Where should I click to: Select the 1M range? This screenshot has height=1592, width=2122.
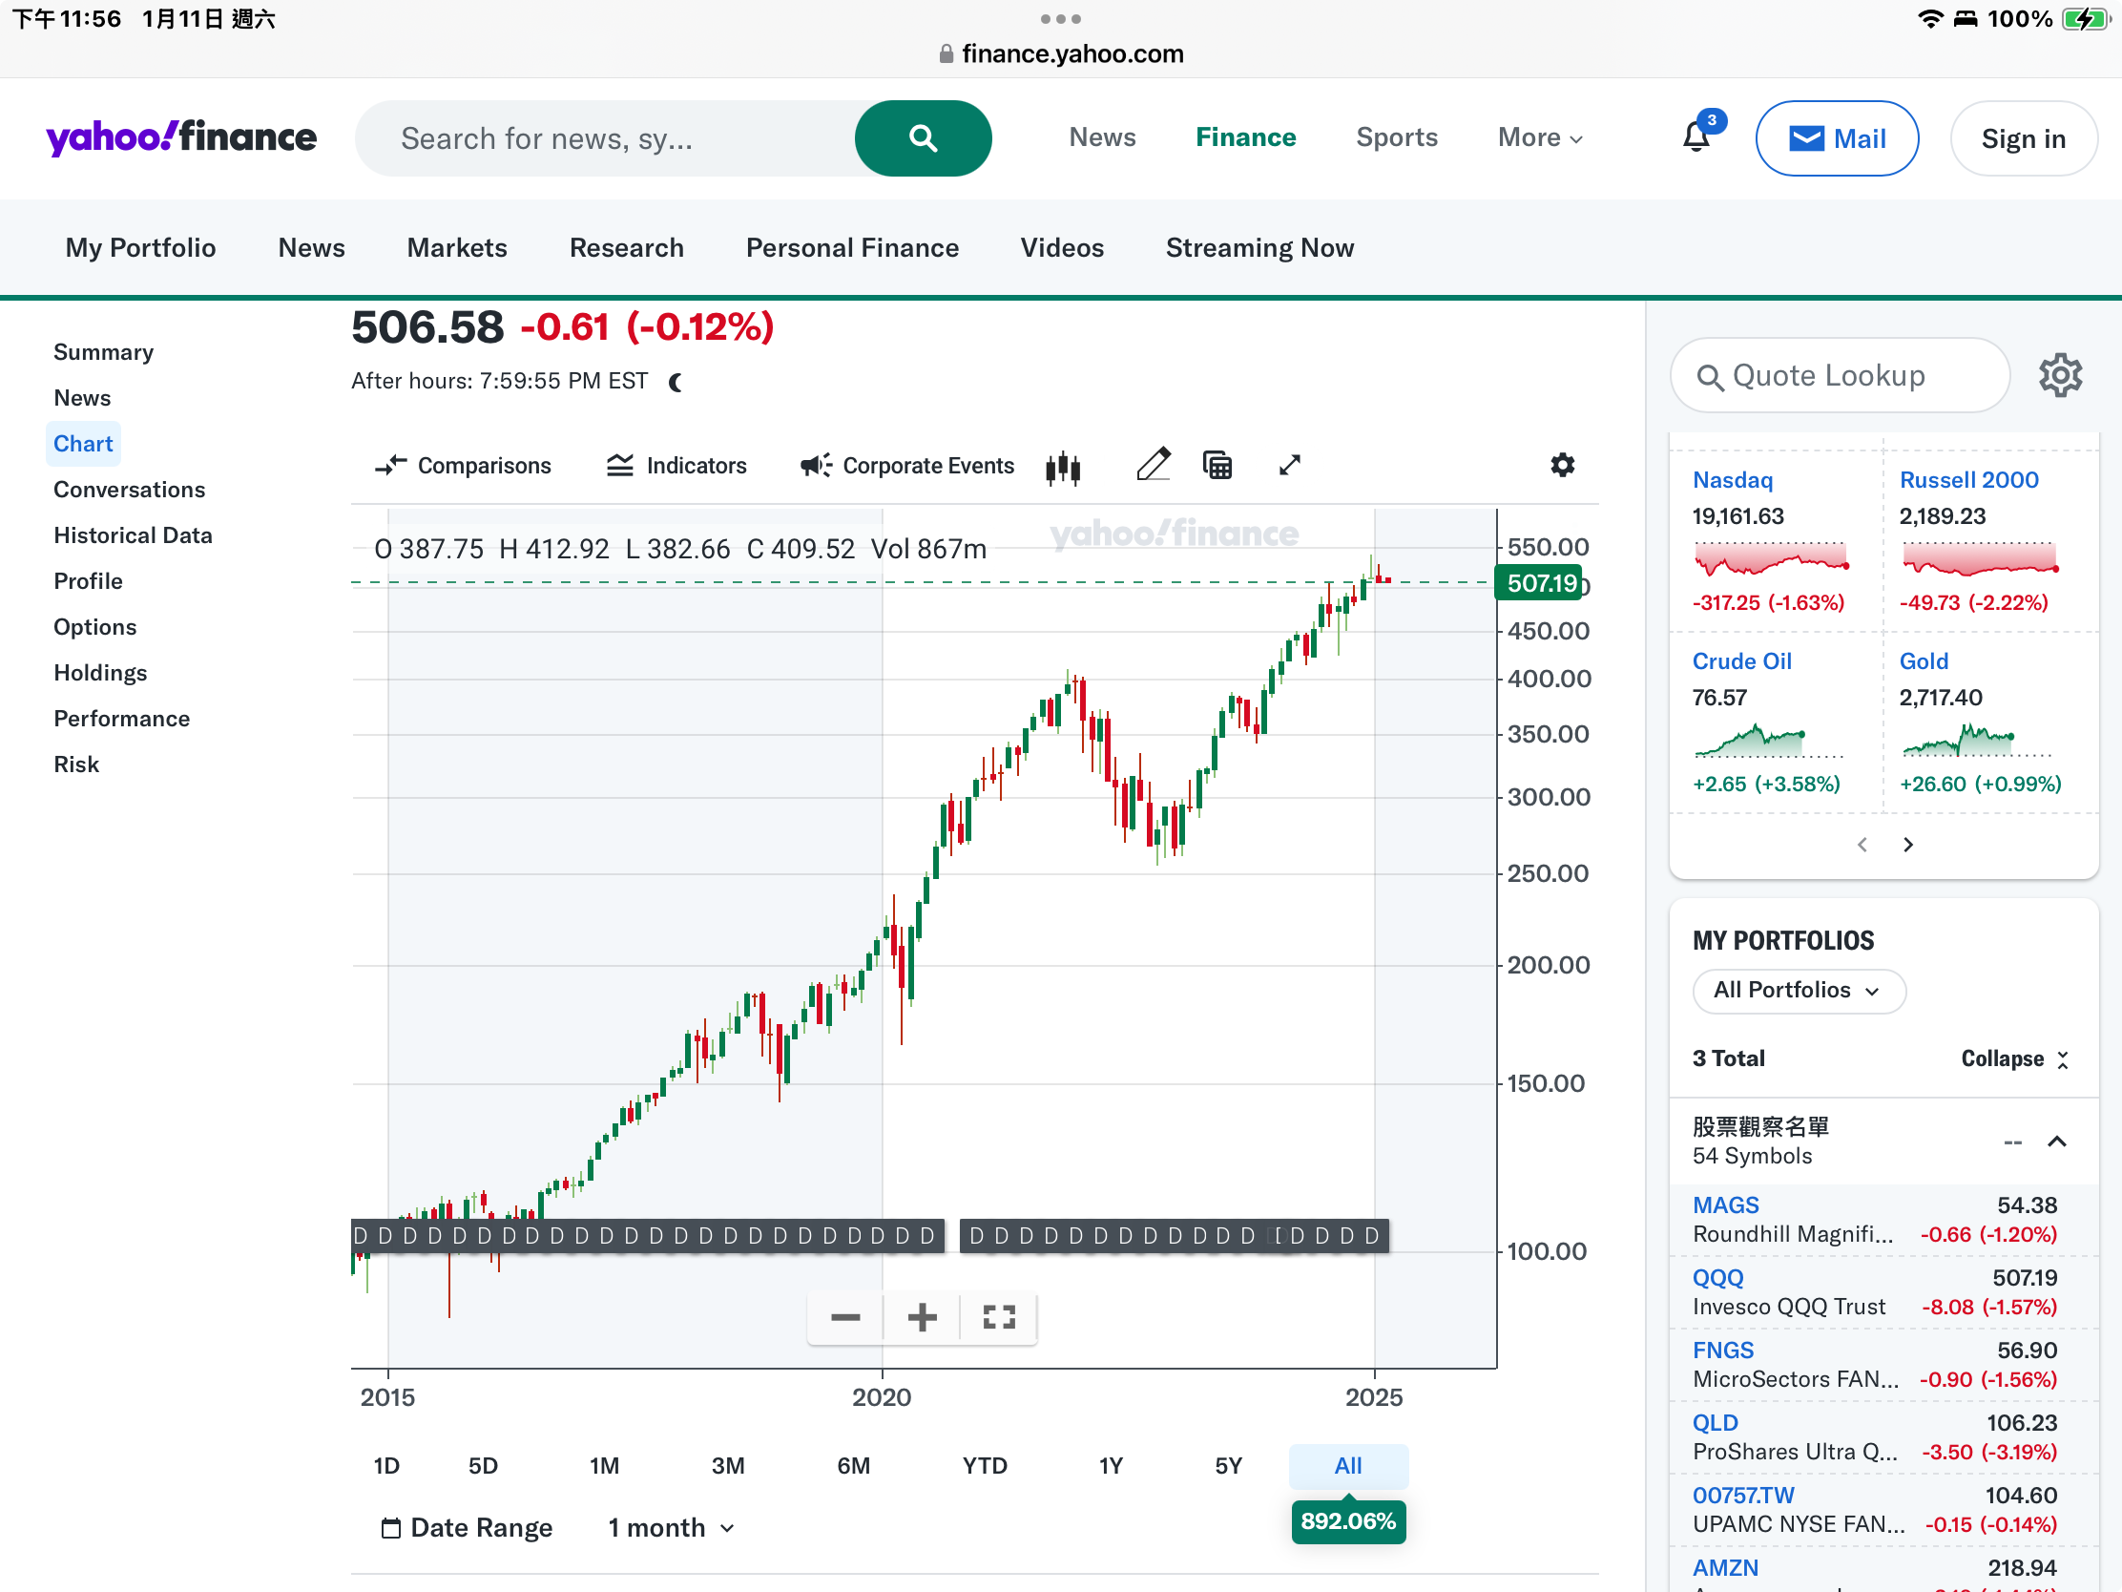[604, 1465]
